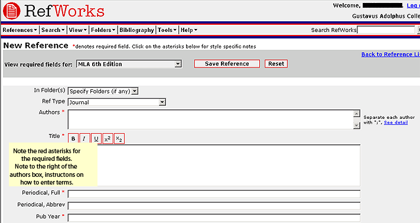Click the 'New Reference' heading
Screen dimensions: 420x223
[x=35, y=46]
